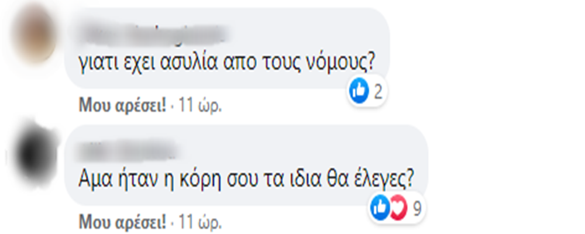Open the blurred author name above 'Αμα ήταν η κόρη'

[129, 152]
